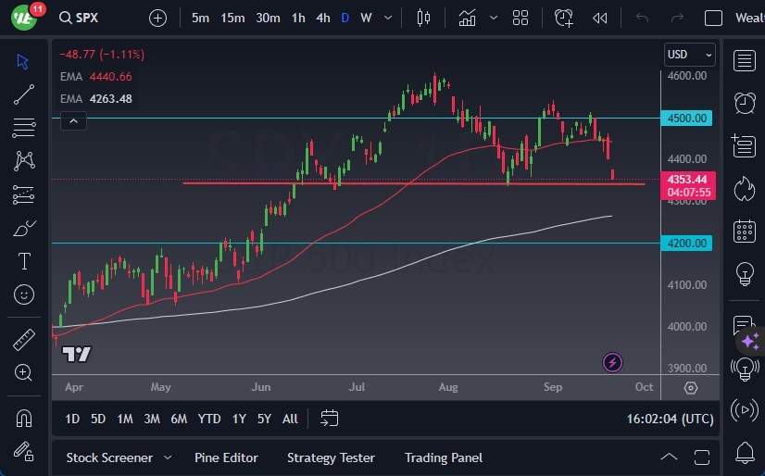Open the calendar panel in right sidebar
The width and height of the screenshot is (765, 476).
[744, 231]
